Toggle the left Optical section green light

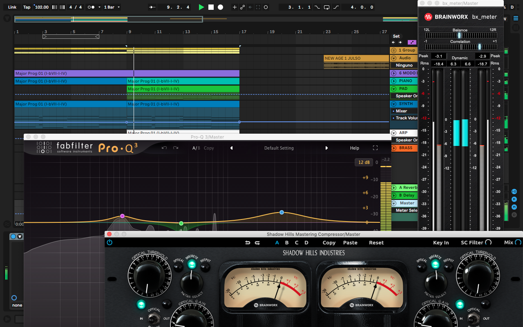point(141,305)
